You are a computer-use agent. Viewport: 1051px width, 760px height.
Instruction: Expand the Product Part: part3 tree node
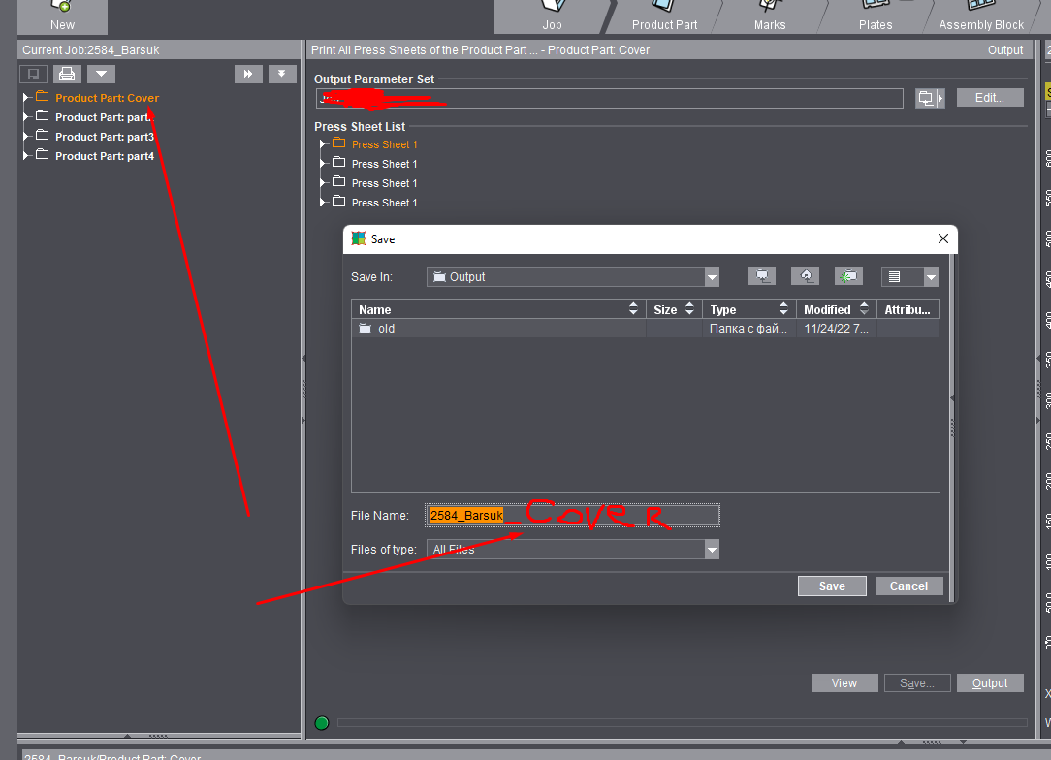click(26, 137)
